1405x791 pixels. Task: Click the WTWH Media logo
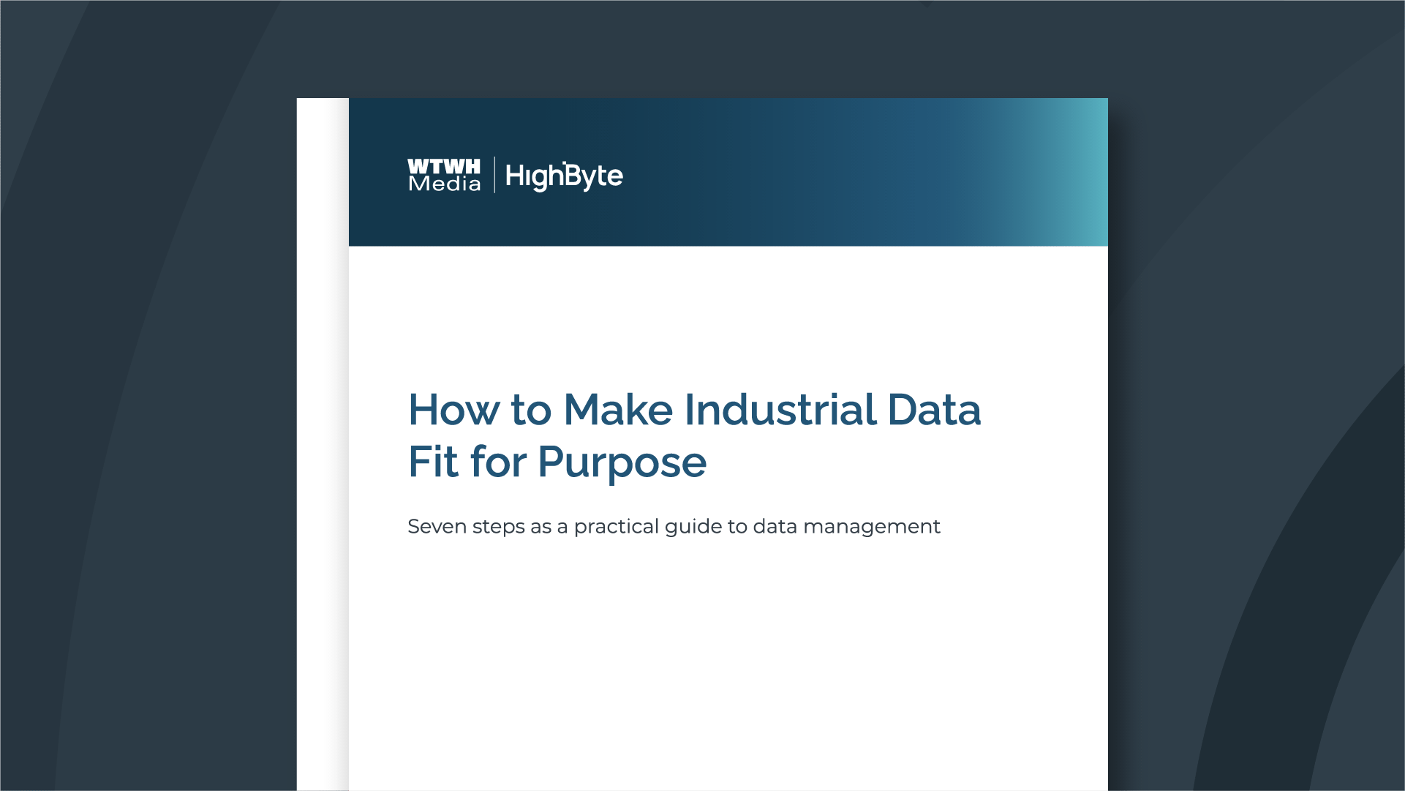click(442, 175)
